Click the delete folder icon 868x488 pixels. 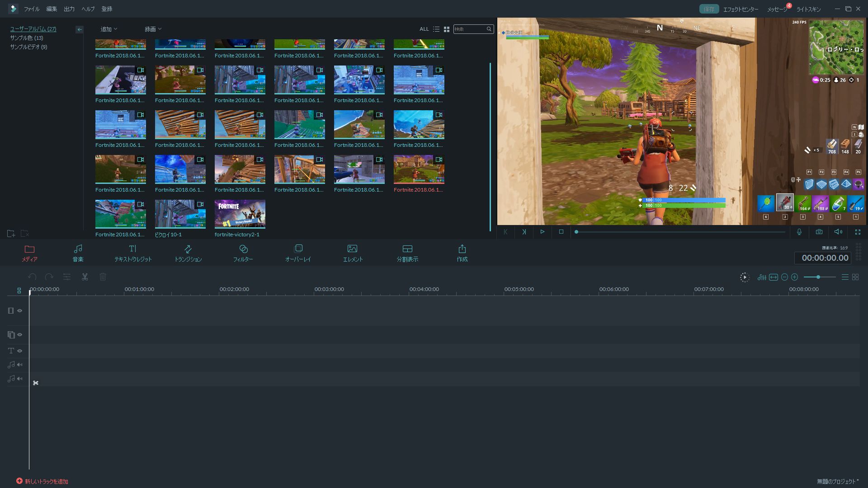pyautogui.click(x=25, y=234)
